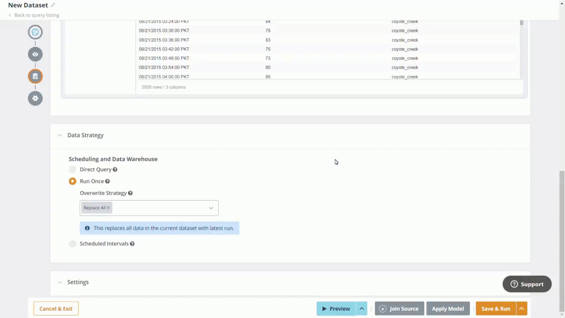Viewport: 565px width, 318px height.
Task: Choose the Run Once radio option
Action: pyautogui.click(x=72, y=181)
